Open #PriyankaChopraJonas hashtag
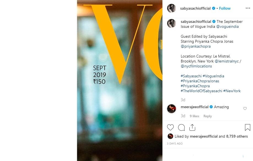The width and height of the screenshot is (253, 161). click(x=200, y=81)
